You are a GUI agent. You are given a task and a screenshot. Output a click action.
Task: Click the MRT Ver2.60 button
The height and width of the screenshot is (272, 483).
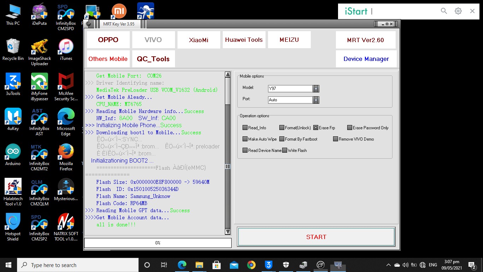tap(366, 40)
